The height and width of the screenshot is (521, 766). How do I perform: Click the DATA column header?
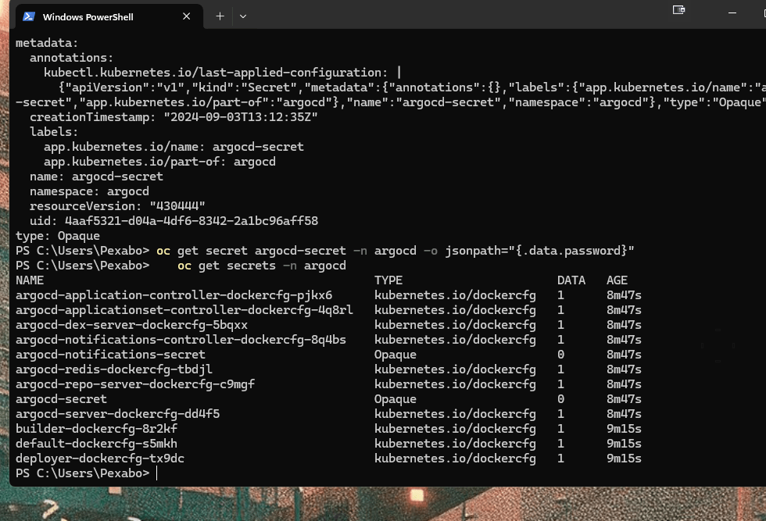(571, 280)
